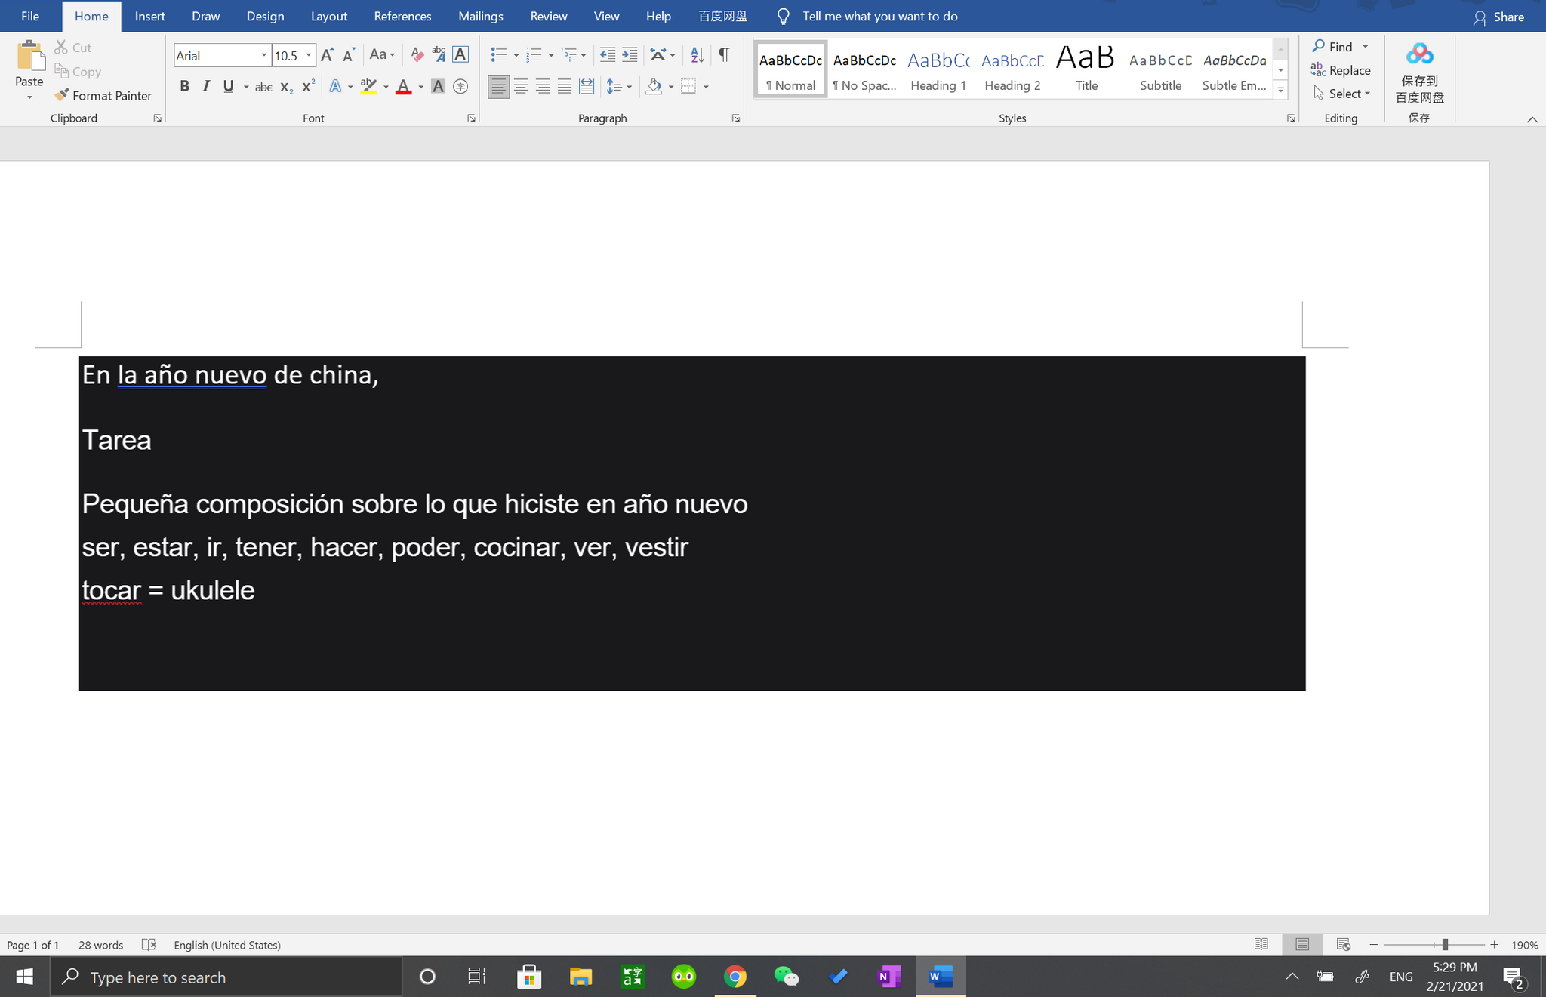Click the yellow Text Highlight Color swatch

[368, 87]
